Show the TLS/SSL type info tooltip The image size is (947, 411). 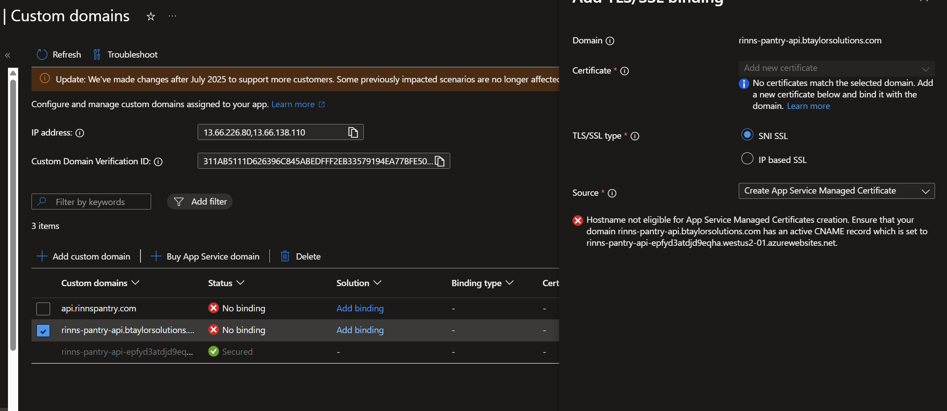click(635, 136)
